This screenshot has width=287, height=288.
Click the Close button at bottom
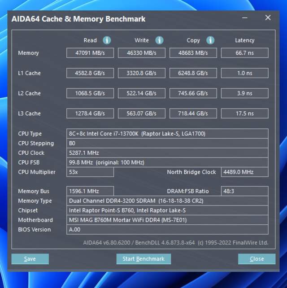click(x=257, y=259)
